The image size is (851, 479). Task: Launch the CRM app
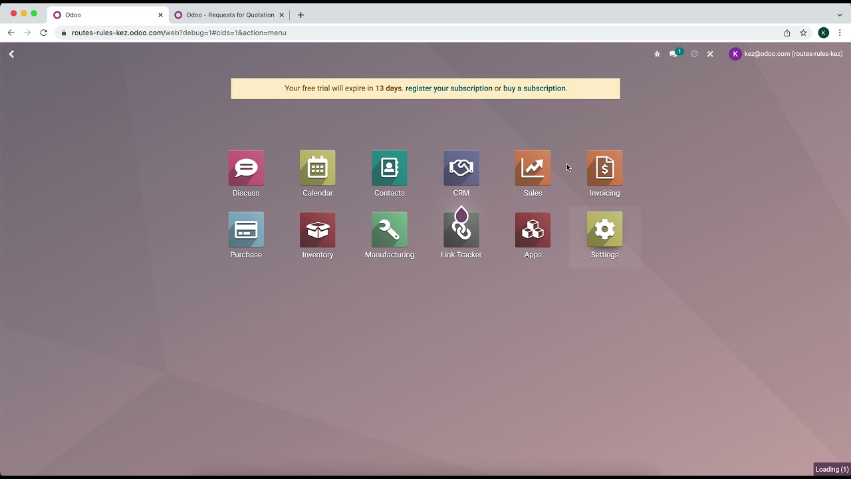(461, 174)
